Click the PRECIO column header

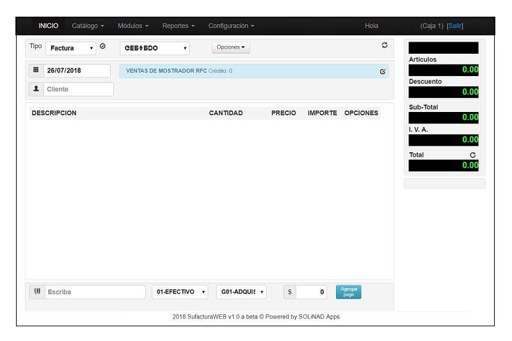(284, 113)
